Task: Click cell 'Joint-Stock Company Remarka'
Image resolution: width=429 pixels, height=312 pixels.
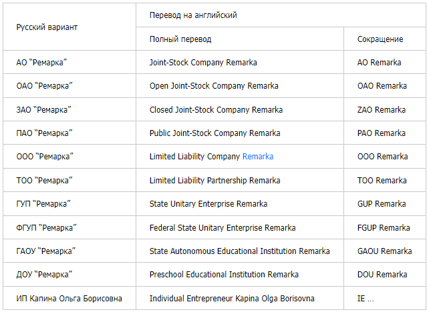Action: point(203,63)
